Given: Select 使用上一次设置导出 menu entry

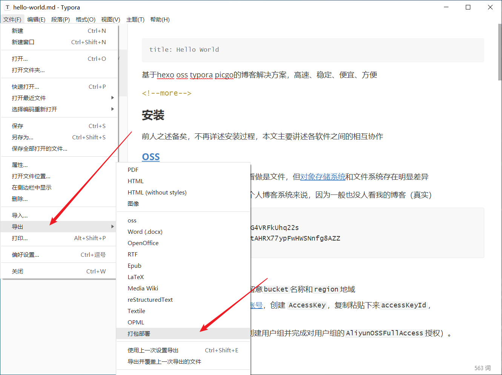Looking at the screenshot, I should click(153, 350).
